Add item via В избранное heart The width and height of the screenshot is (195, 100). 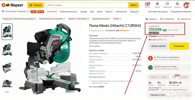click(x=161, y=19)
